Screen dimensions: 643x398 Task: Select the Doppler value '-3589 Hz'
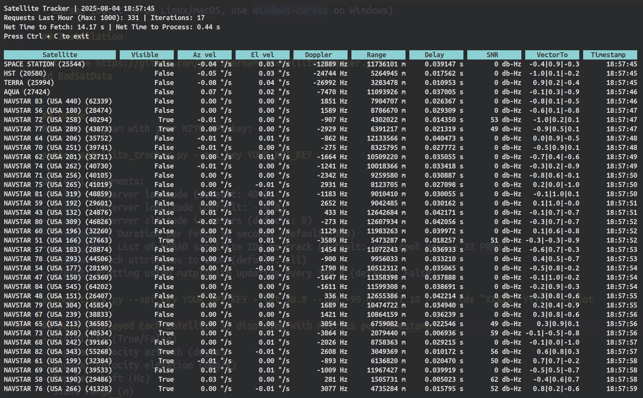pyautogui.click(x=332, y=240)
